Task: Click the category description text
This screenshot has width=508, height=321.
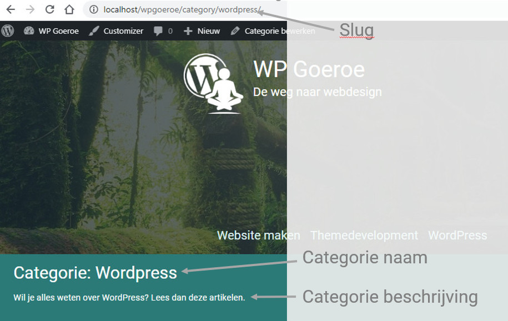Action: tap(129, 298)
